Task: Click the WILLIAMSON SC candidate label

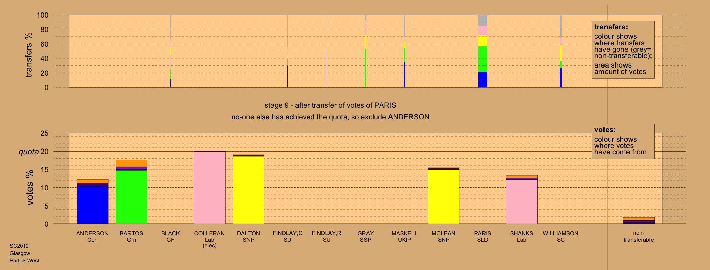Action: point(560,236)
